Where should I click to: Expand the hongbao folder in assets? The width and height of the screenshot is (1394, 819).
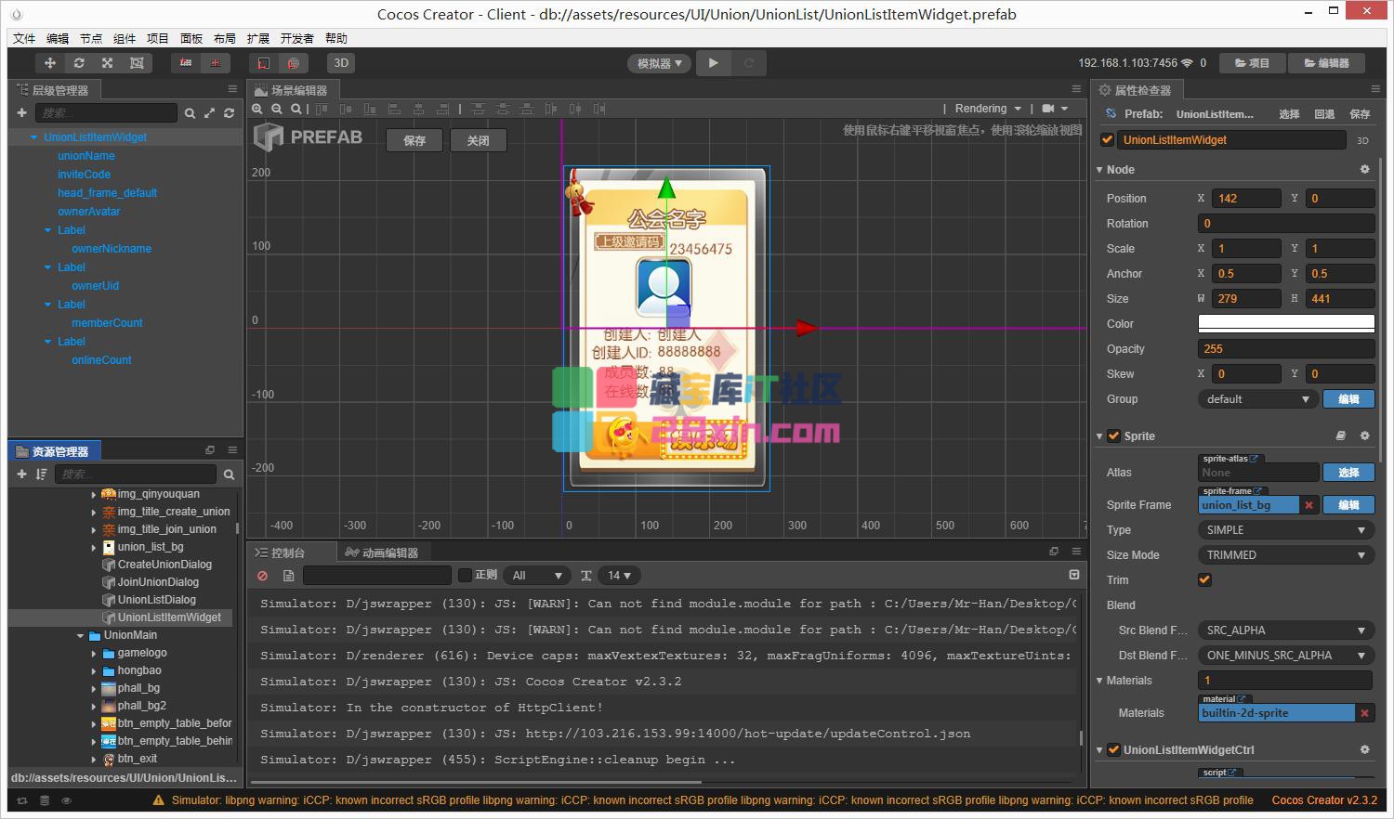(94, 670)
